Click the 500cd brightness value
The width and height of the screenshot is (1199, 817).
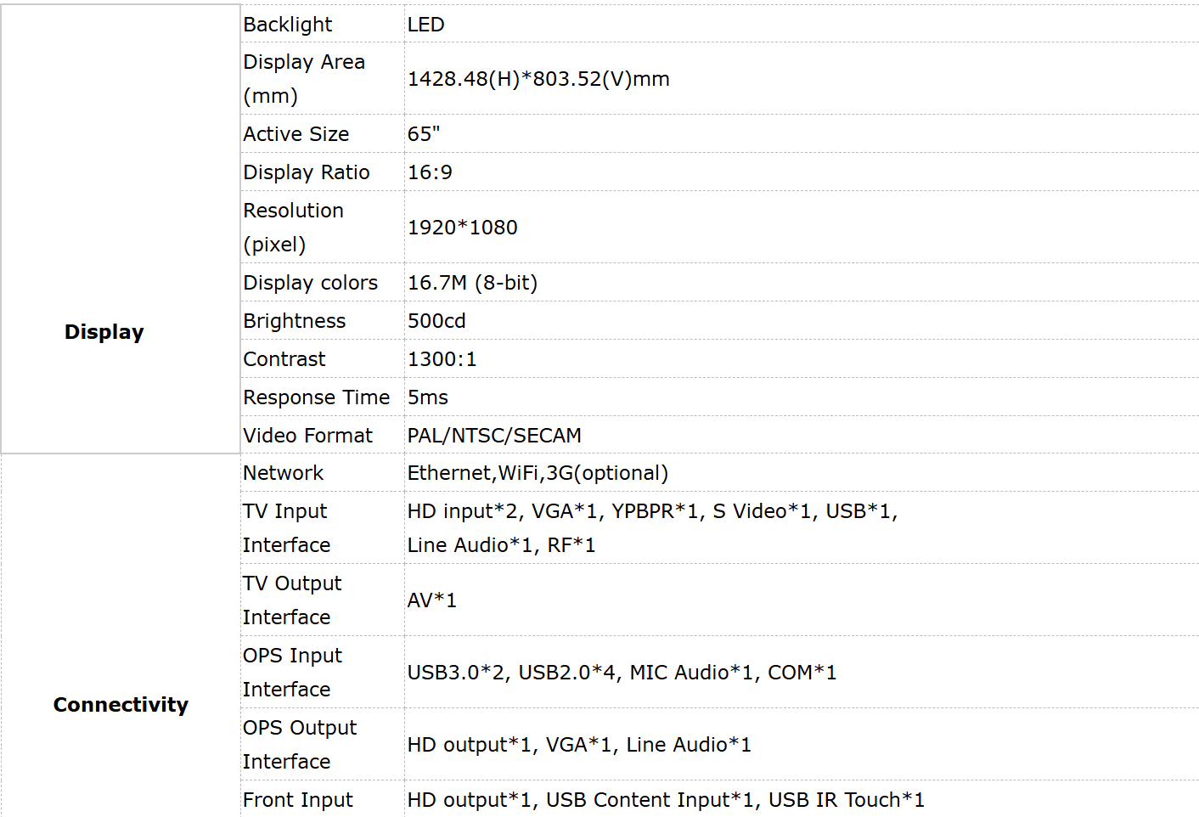436,321
